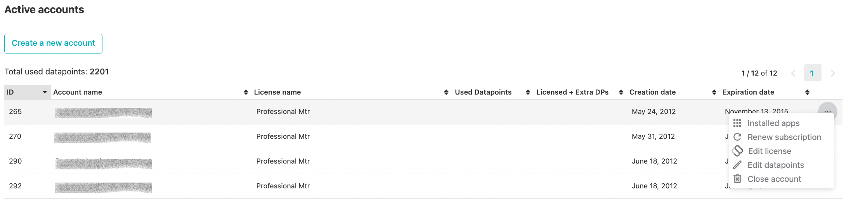Go to the previous page arrow
Image resolution: width=846 pixels, height=200 pixels.
(x=793, y=73)
